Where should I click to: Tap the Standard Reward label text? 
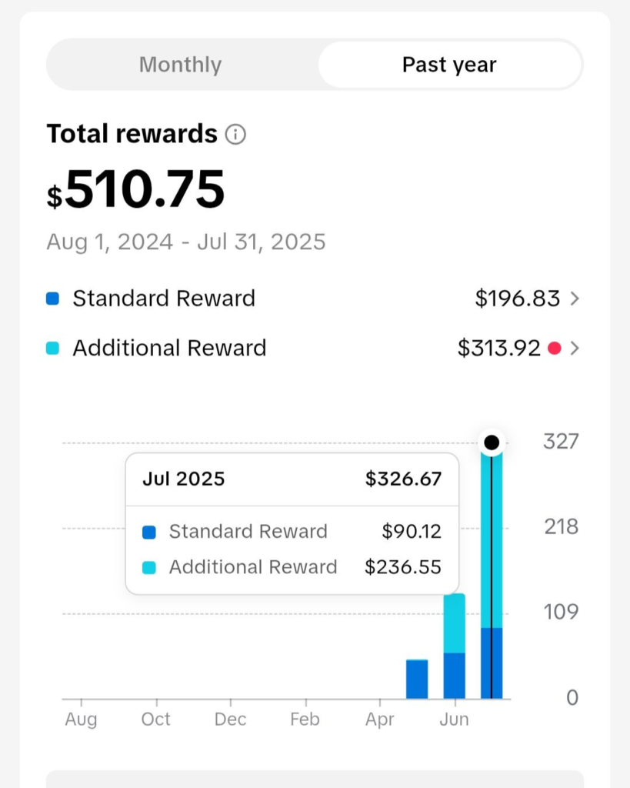[163, 299]
